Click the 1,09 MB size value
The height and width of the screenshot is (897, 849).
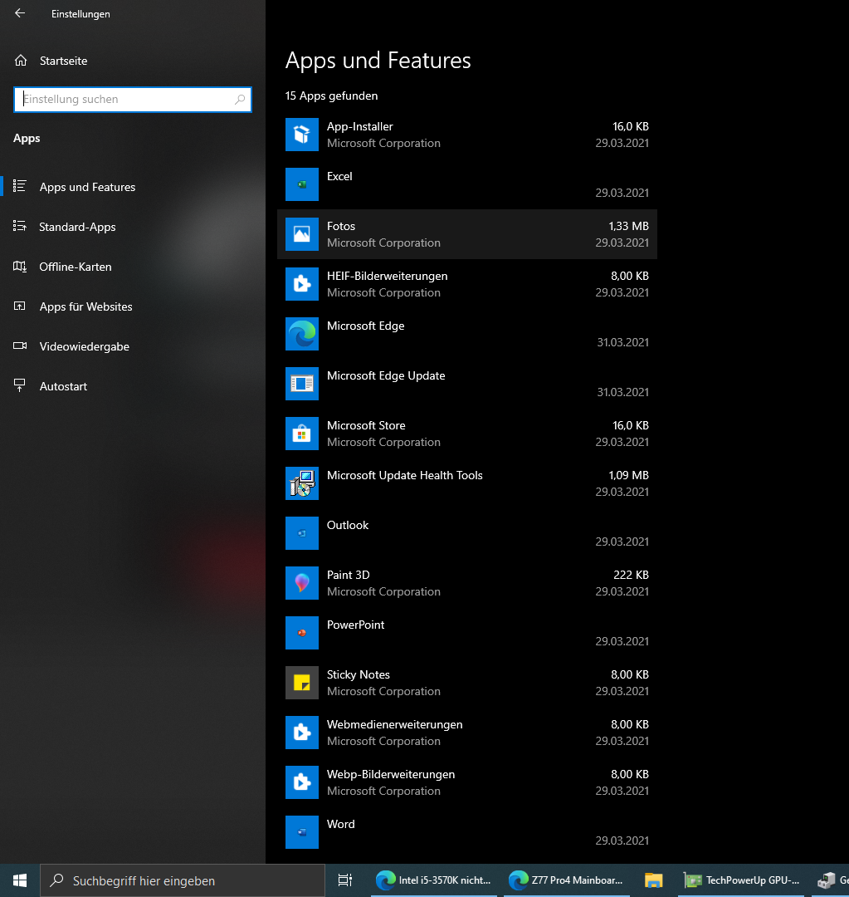coord(628,475)
